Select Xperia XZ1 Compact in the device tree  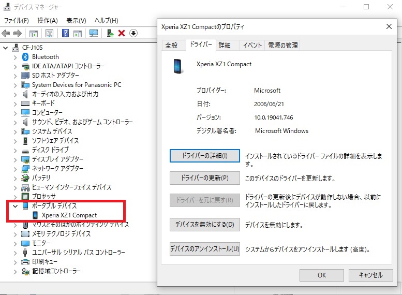[x=69, y=215]
